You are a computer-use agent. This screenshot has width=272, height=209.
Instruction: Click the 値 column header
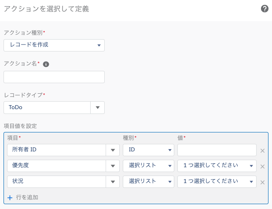[x=180, y=138]
